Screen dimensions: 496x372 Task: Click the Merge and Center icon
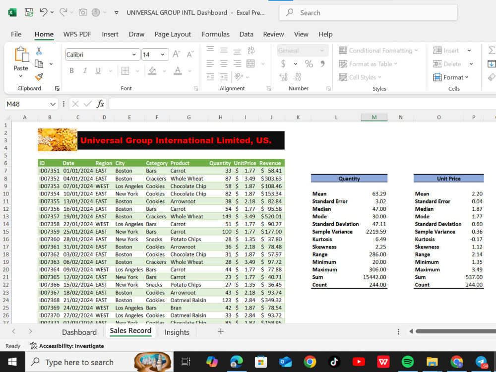[250, 63]
